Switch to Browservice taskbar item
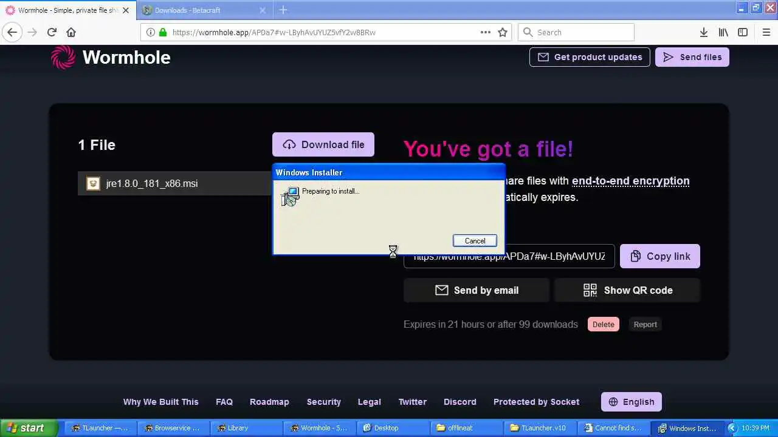The height and width of the screenshot is (437, 778). tap(173, 428)
